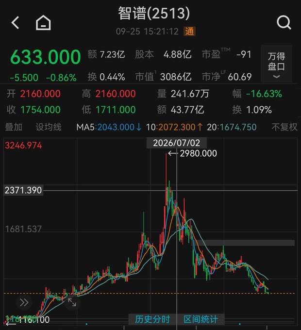Tap the change percent -0.86%
Image resolution: width=301 pixels, height=330 pixels.
coord(61,78)
